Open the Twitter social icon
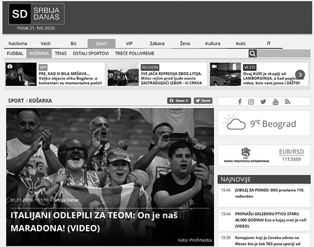 tap(263, 102)
